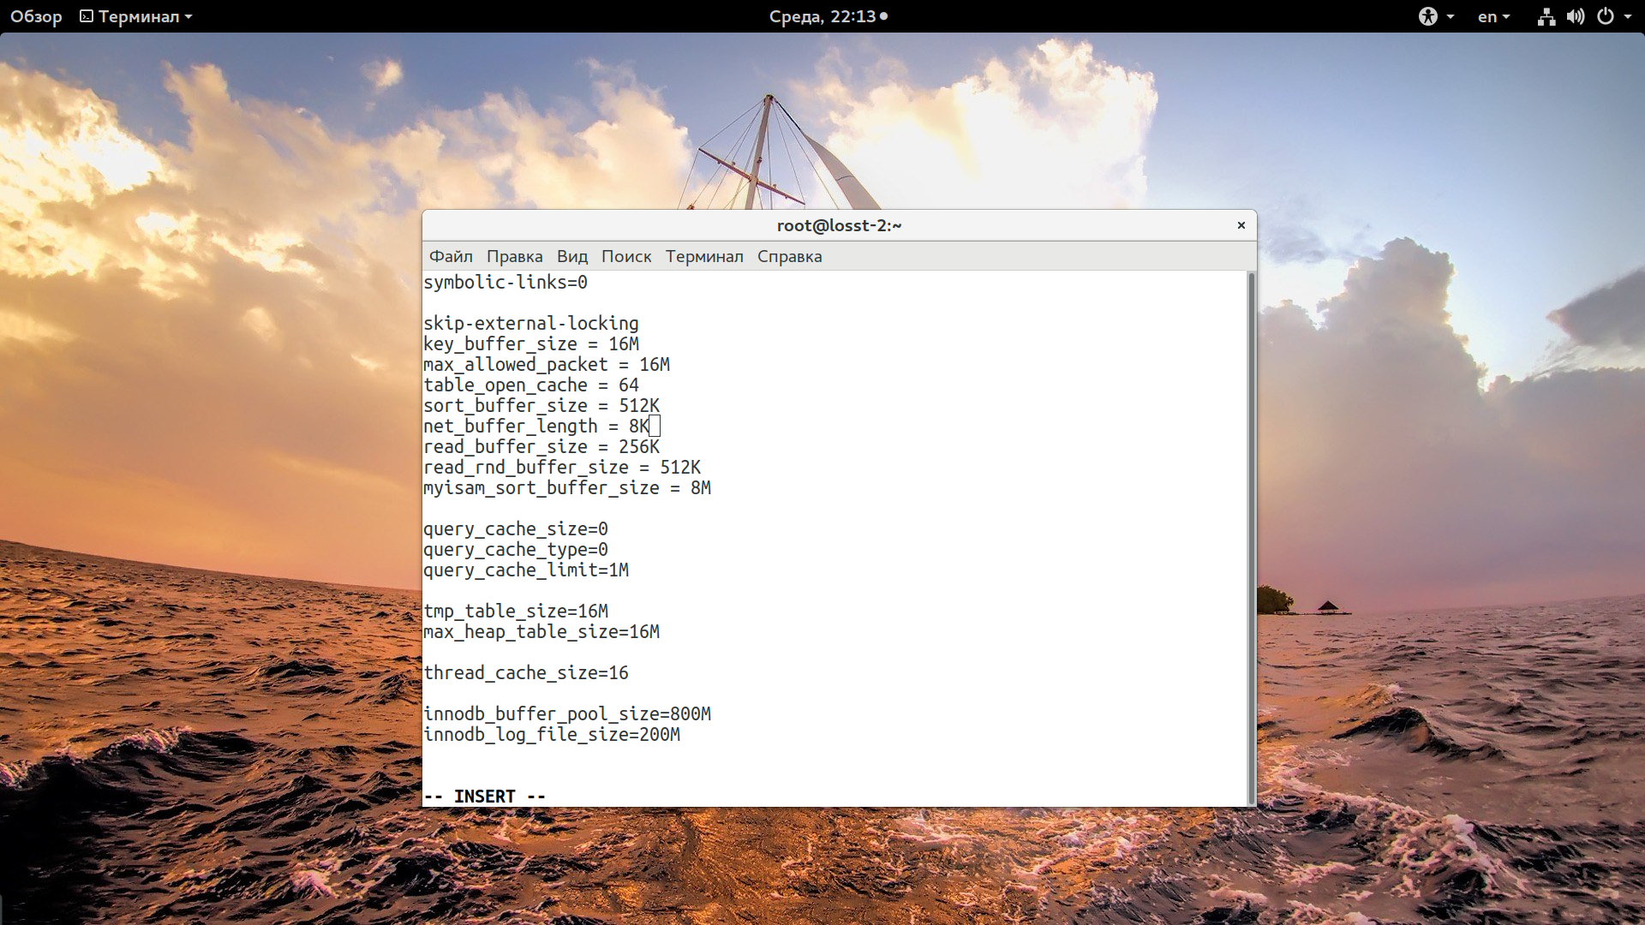This screenshot has height=925, width=1645.
Task: Open the Терминал menu in window menubar
Action: [704, 256]
